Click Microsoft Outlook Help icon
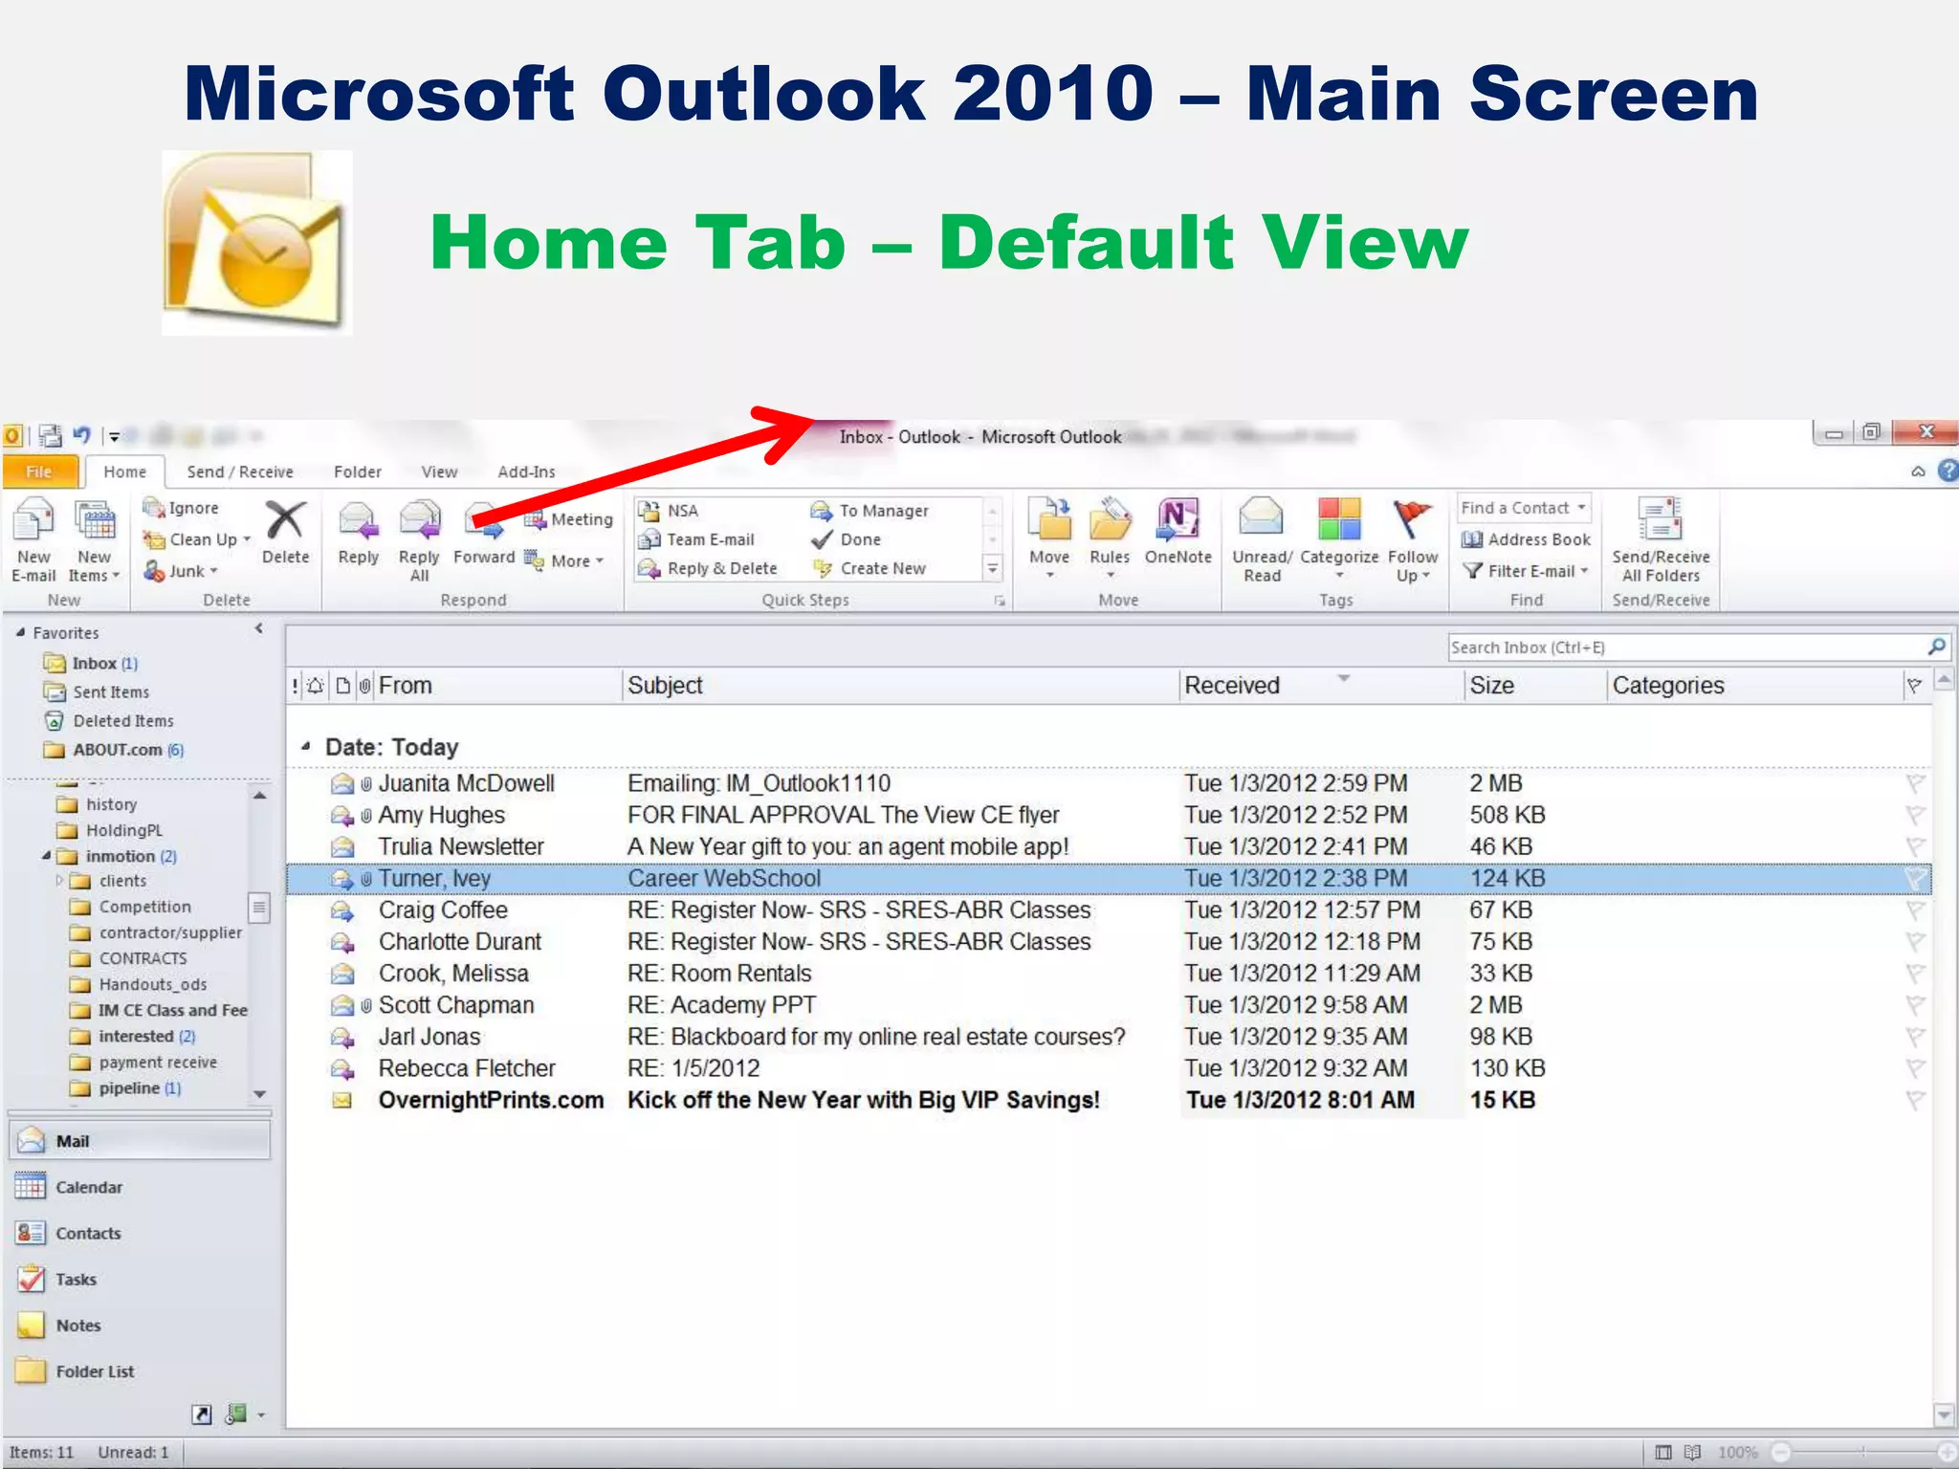The image size is (1959, 1469). pyautogui.click(x=1948, y=471)
